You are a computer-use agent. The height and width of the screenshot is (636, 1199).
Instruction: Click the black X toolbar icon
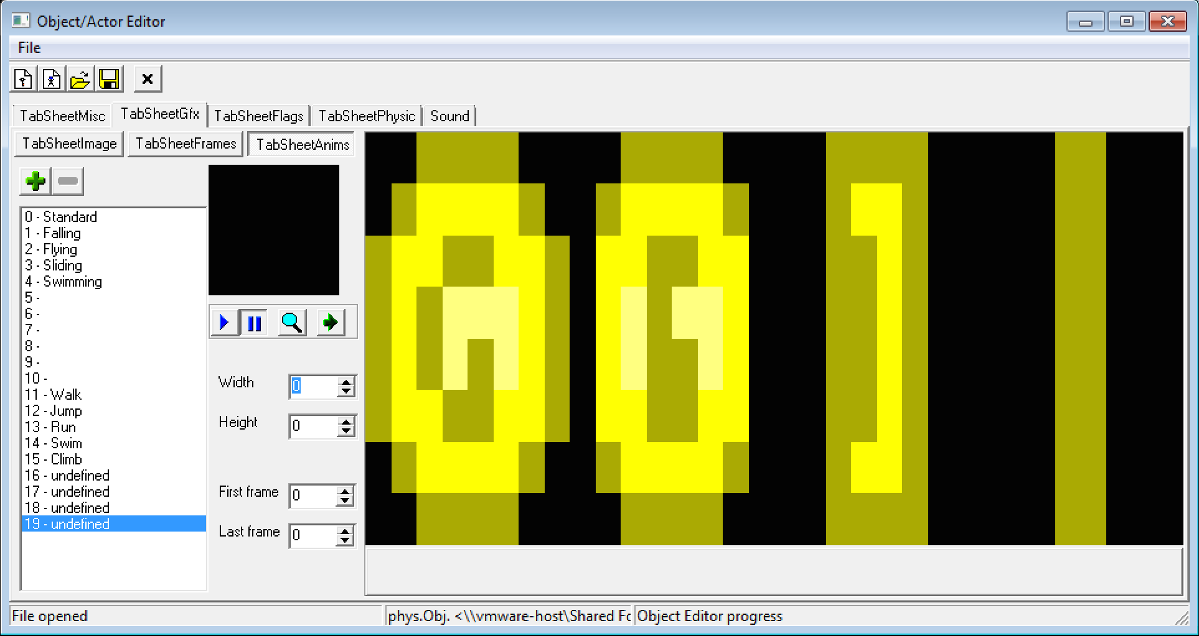(148, 80)
